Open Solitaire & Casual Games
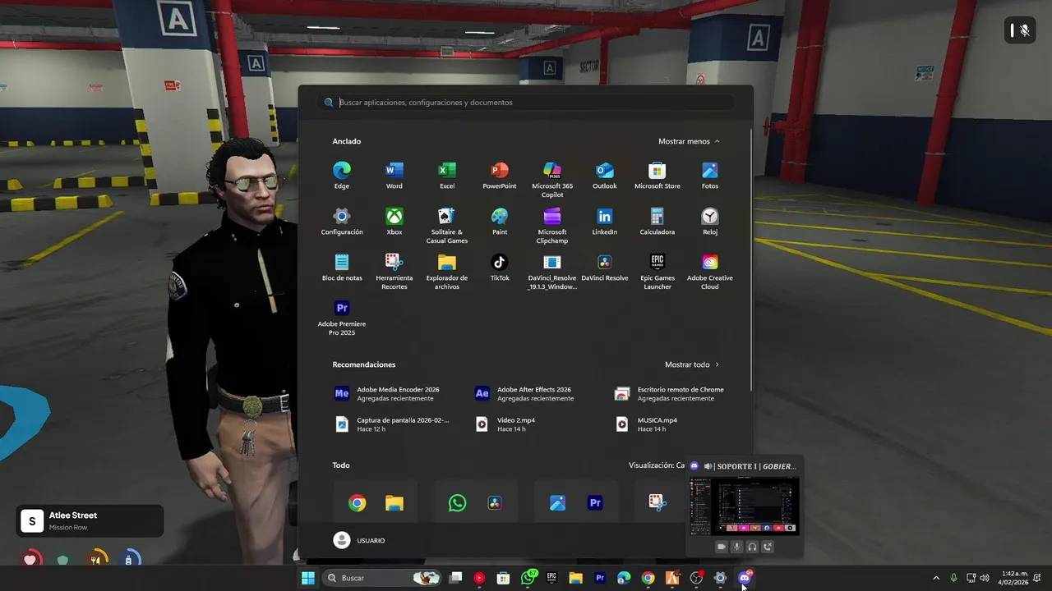1052x591 pixels. (447, 225)
